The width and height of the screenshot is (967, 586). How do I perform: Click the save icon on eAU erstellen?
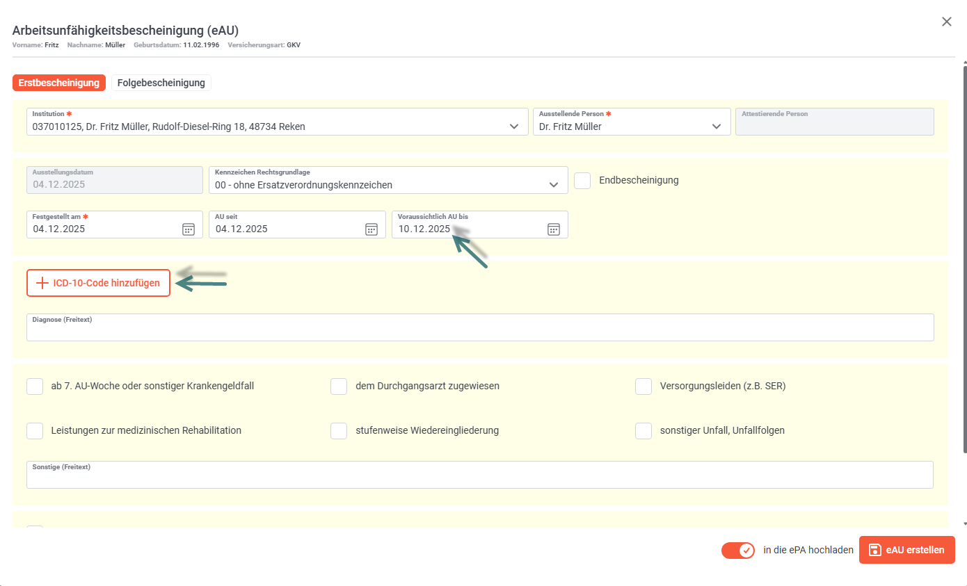[x=875, y=550]
